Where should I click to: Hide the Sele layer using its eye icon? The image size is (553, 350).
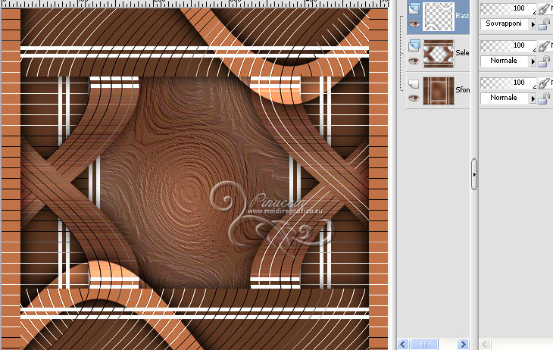click(414, 61)
